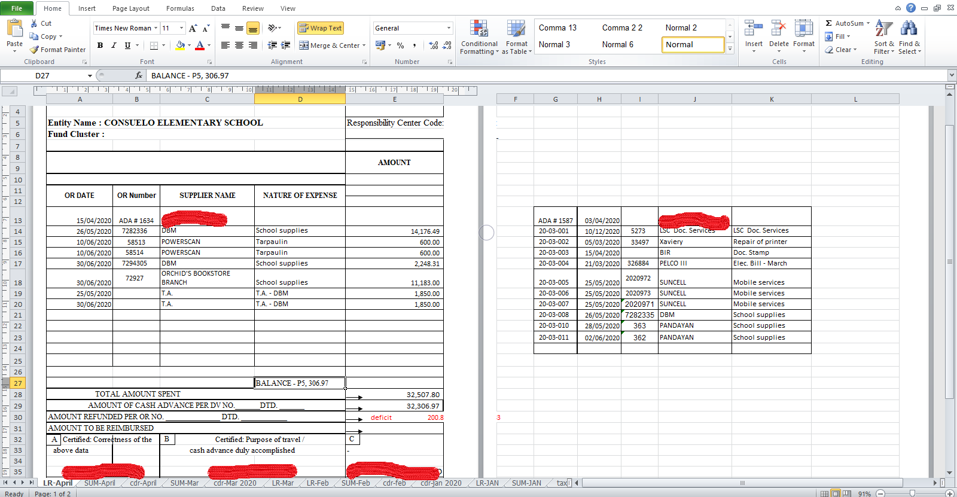Toggle top vertical alignment
Image resolution: width=957 pixels, height=497 pixels.
[x=225, y=28]
